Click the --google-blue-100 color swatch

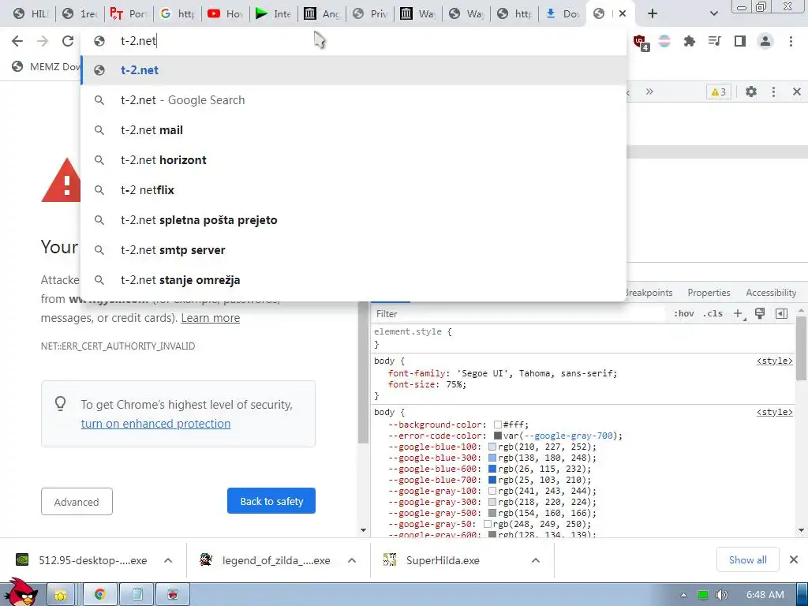[x=492, y=447]
